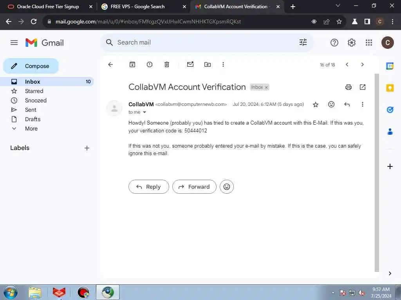Delete this email with trash icon

coord(167,64)
